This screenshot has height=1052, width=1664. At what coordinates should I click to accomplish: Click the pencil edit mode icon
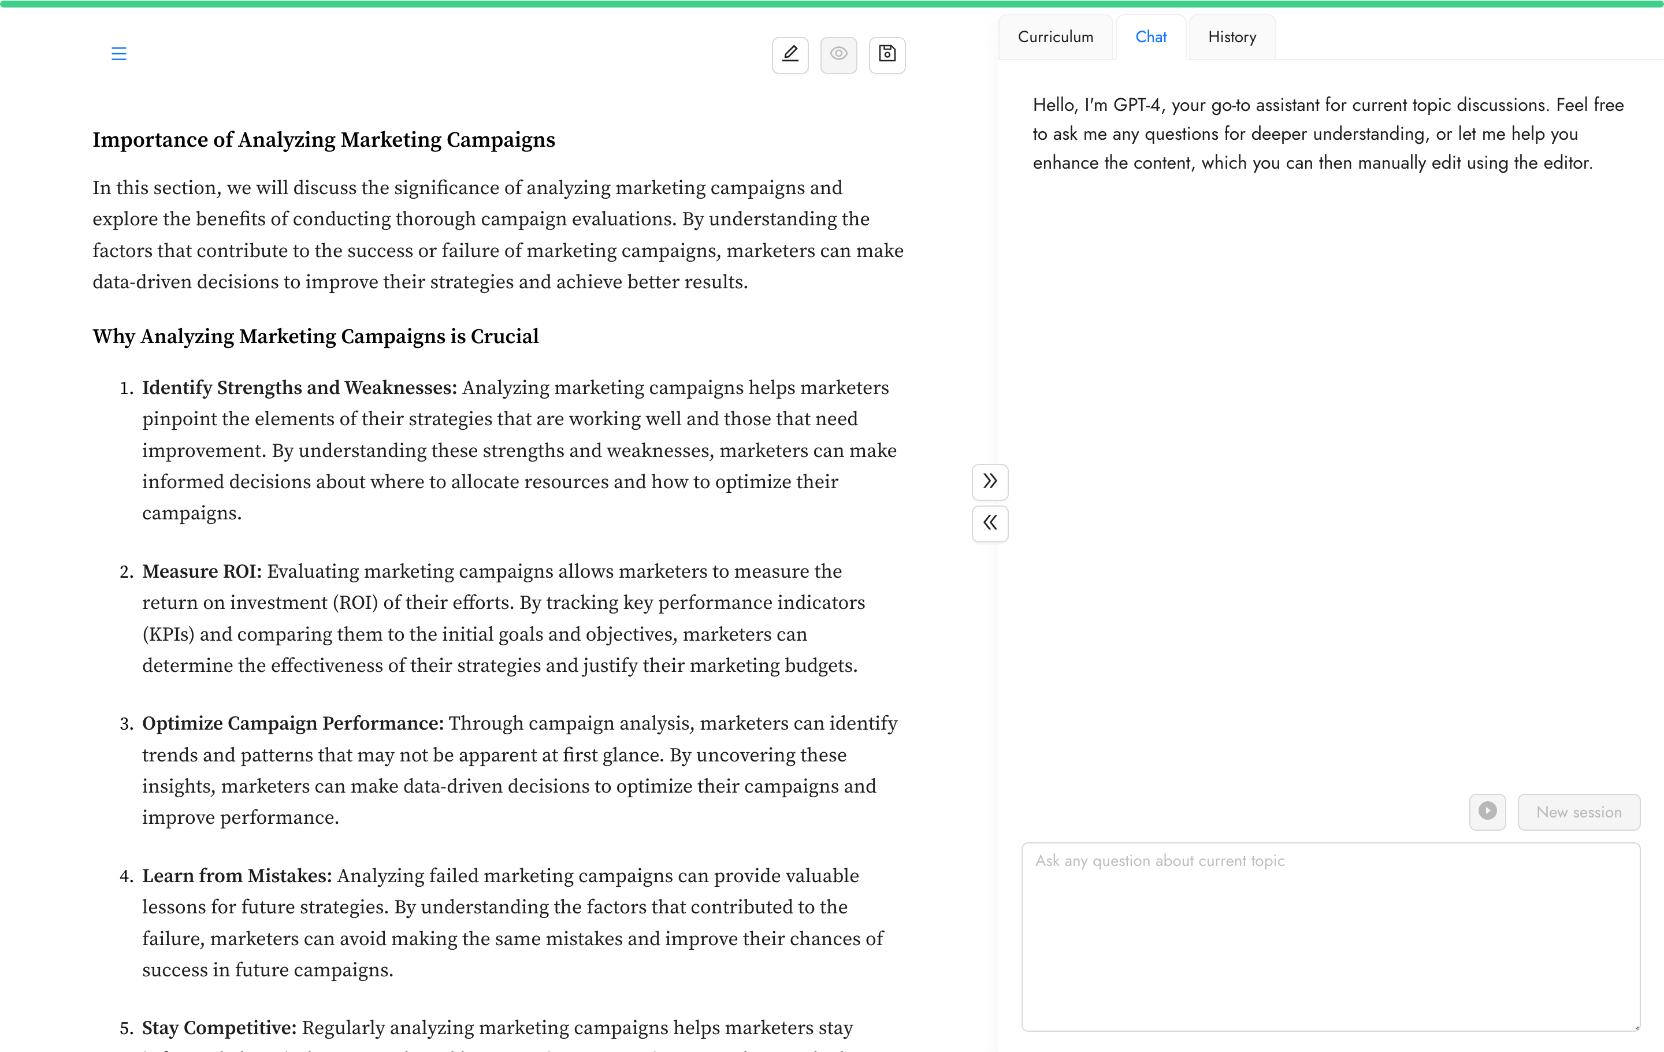coord(790,54)
